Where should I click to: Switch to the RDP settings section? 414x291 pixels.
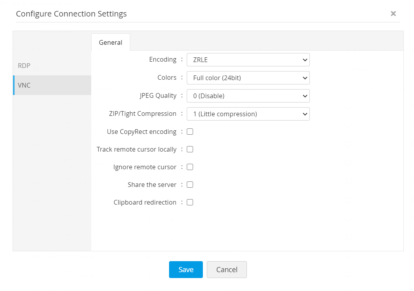24,66
